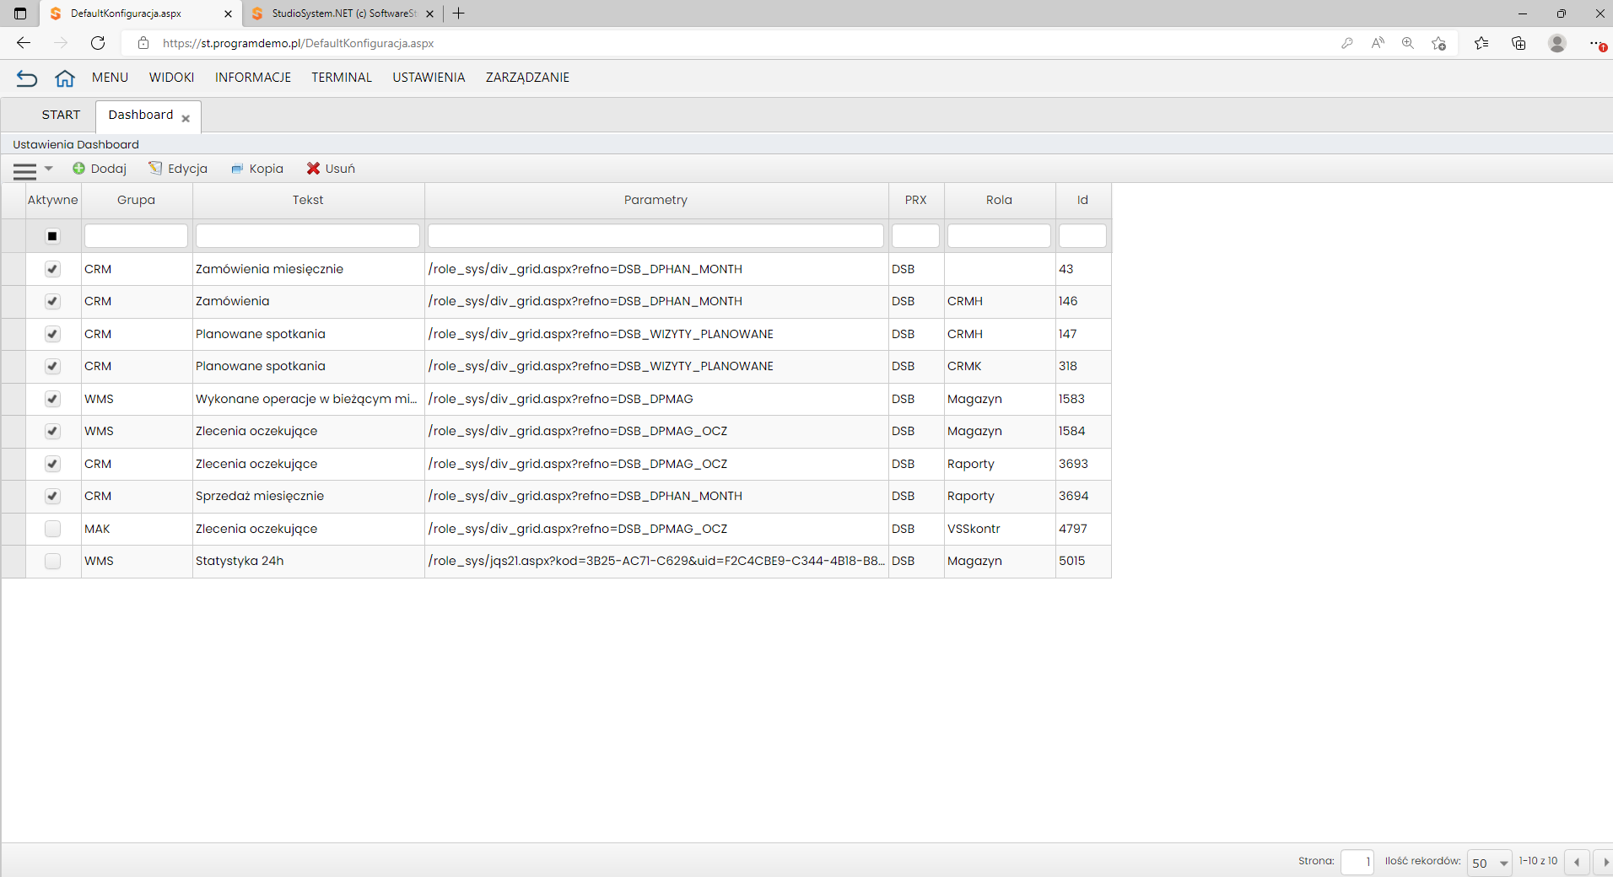The image size is (1613, 877).
Task: Uncheck Aktywne for Sprzedaż miesięcznie row
Action: click(52, 496)
